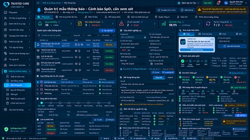Image resolution: width=250 pixels, height=140 pixels.
Task: Open the SPO2-HIGH-01 test data dropdown
Action: click(x=232, y=41)
